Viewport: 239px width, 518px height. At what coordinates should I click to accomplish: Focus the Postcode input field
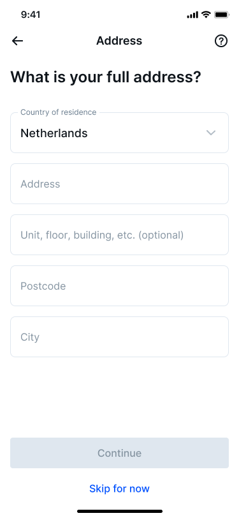coord(120,286)
